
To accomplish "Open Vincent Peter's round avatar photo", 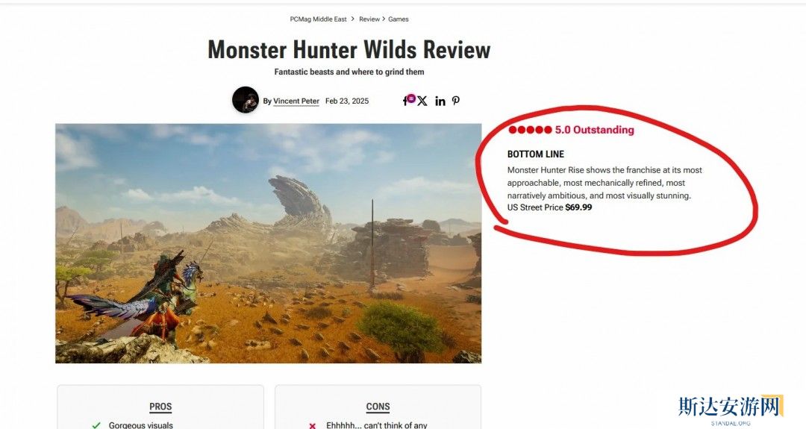I will pos(246,100).
